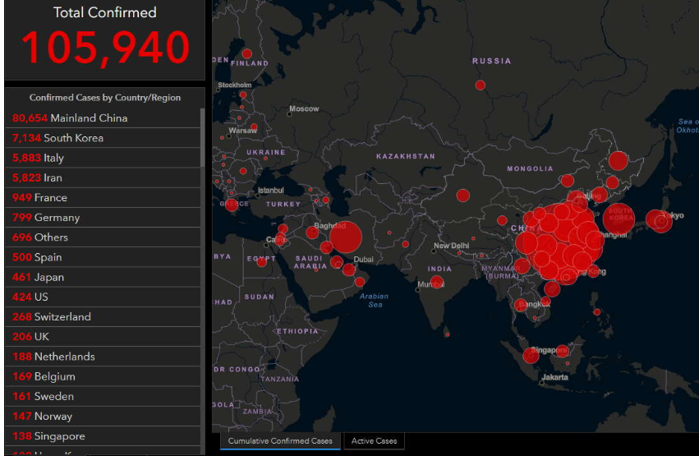Select Iran row with 5,823 cases
699x456 pixels.
pyautogui.click(x=103, y=177)
